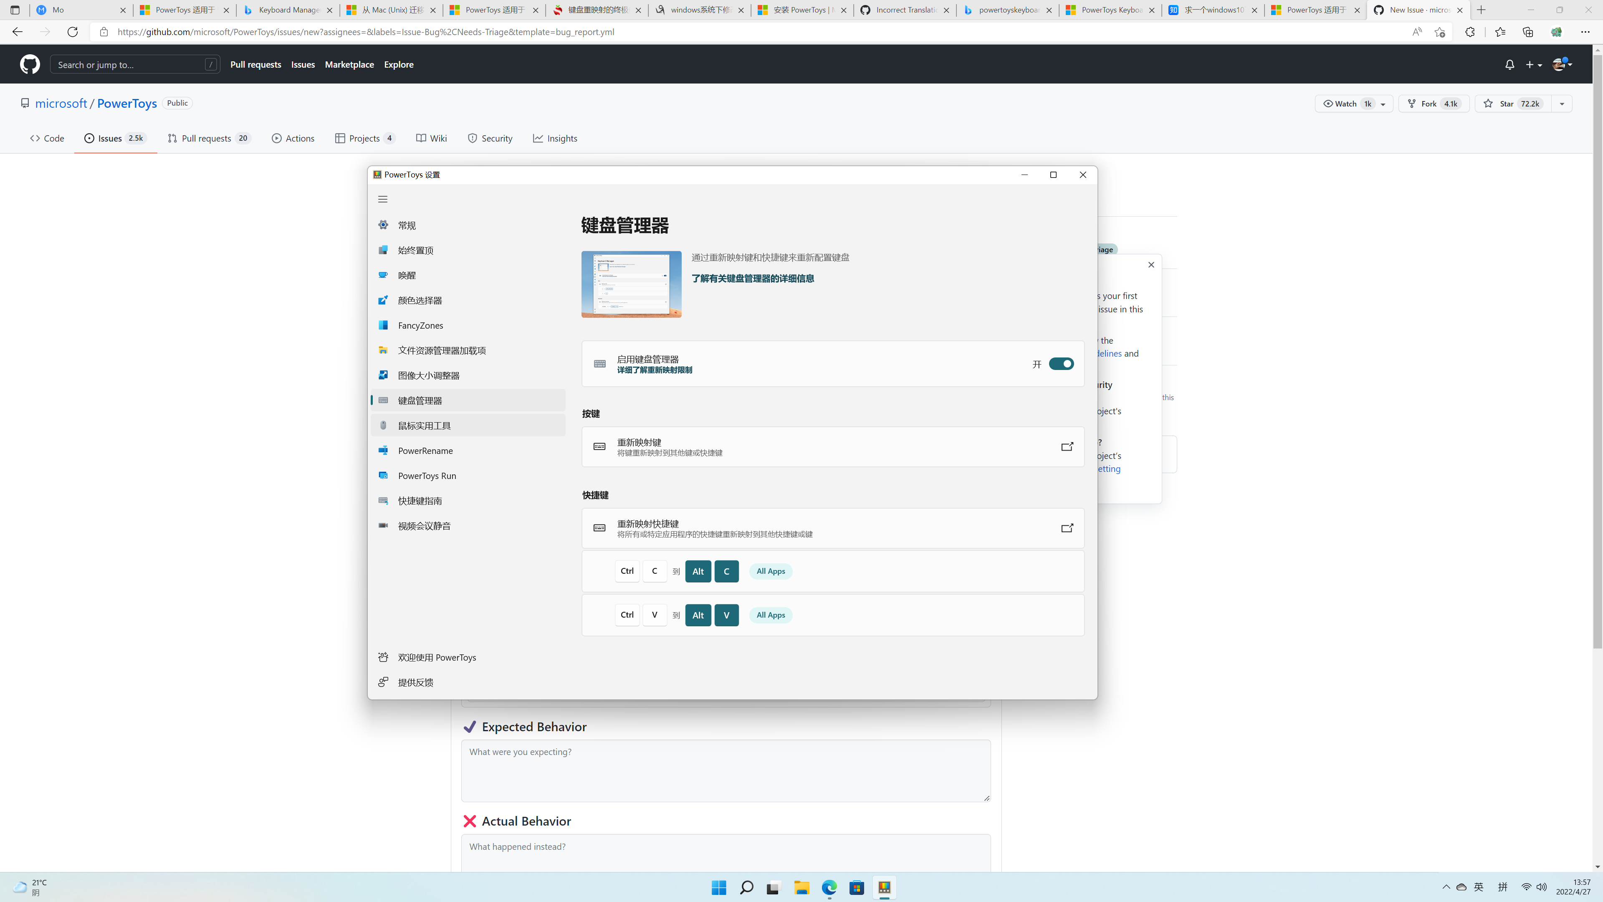This screenshot has width=1603, height=902.
Task: Open the Windows Start menu
Action: (x=719, y=888)
